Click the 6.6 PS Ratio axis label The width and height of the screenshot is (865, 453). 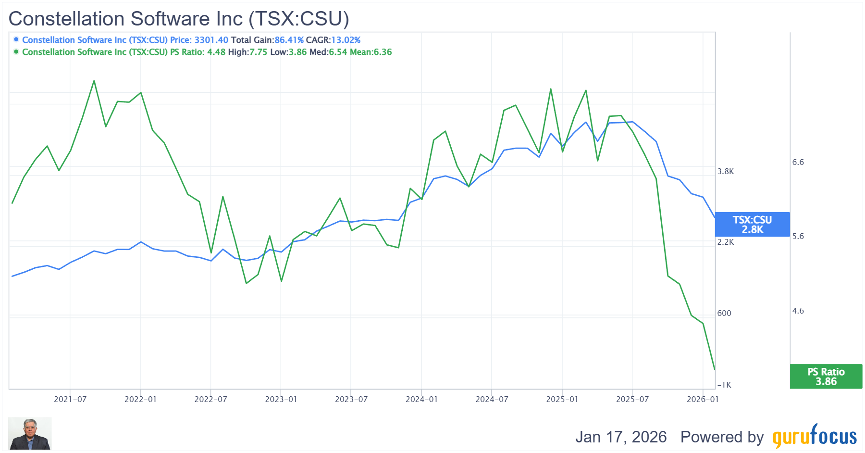(798, 163)
